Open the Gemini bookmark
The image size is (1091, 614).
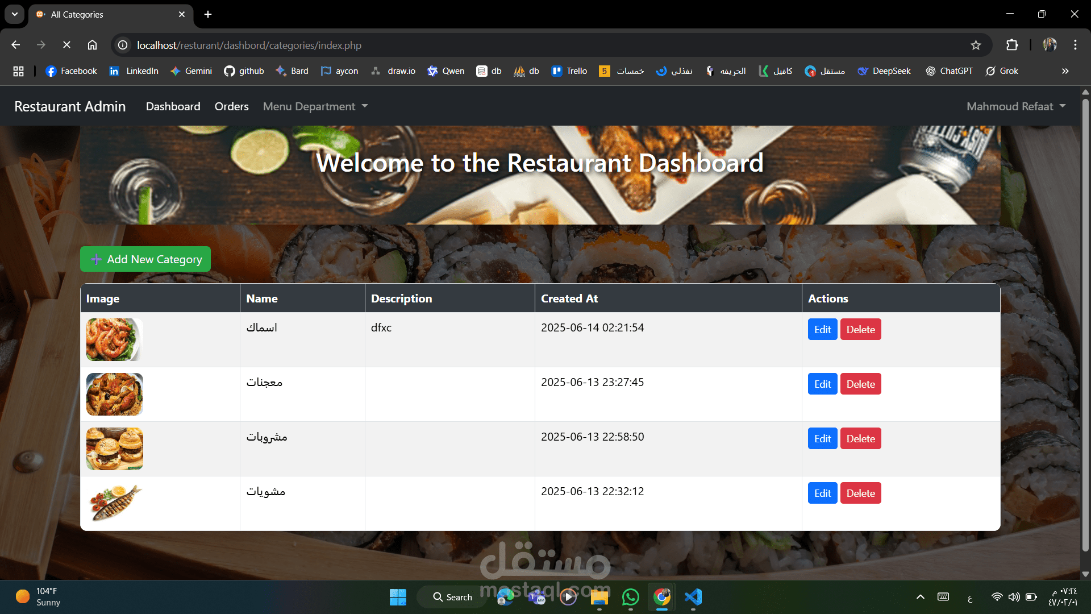(x=191, y=71)
